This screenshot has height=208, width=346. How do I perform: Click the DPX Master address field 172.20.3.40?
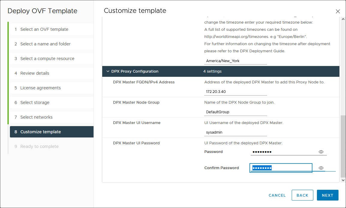click(235, 92)
